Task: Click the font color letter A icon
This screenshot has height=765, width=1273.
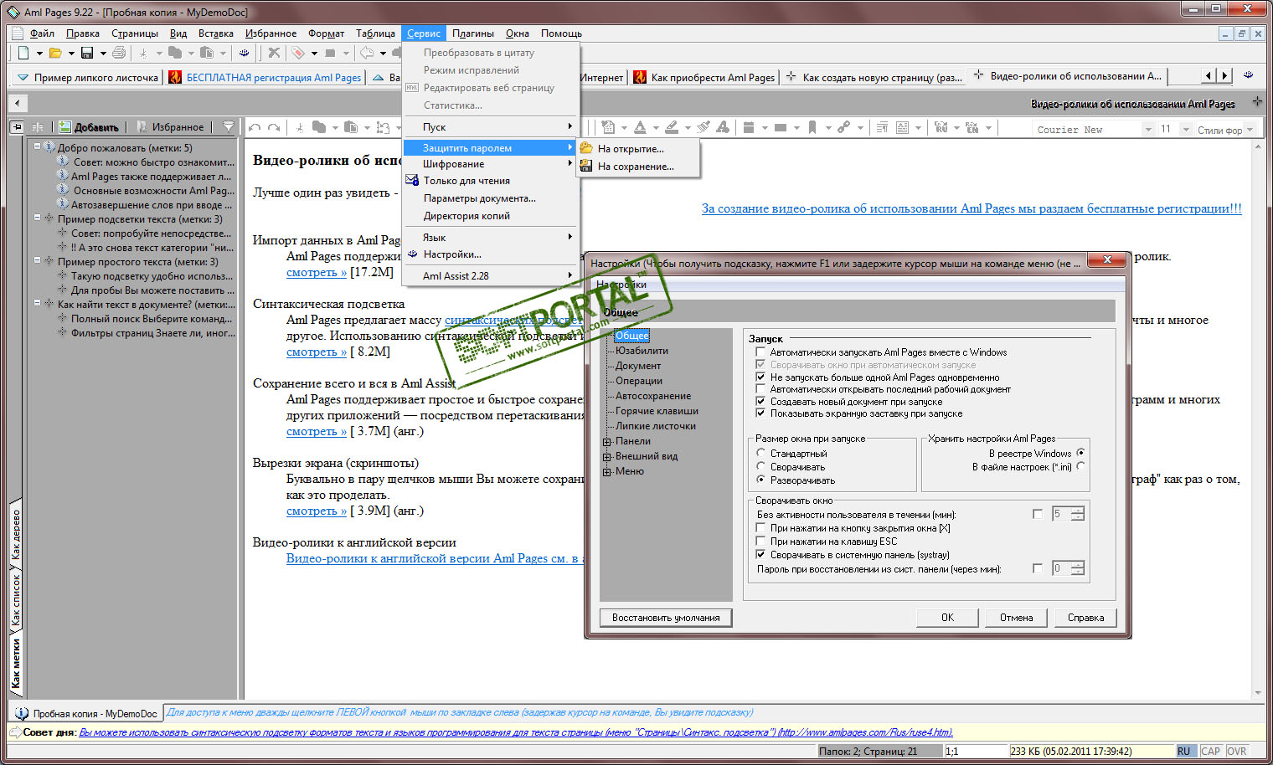Action: [640, 127]
